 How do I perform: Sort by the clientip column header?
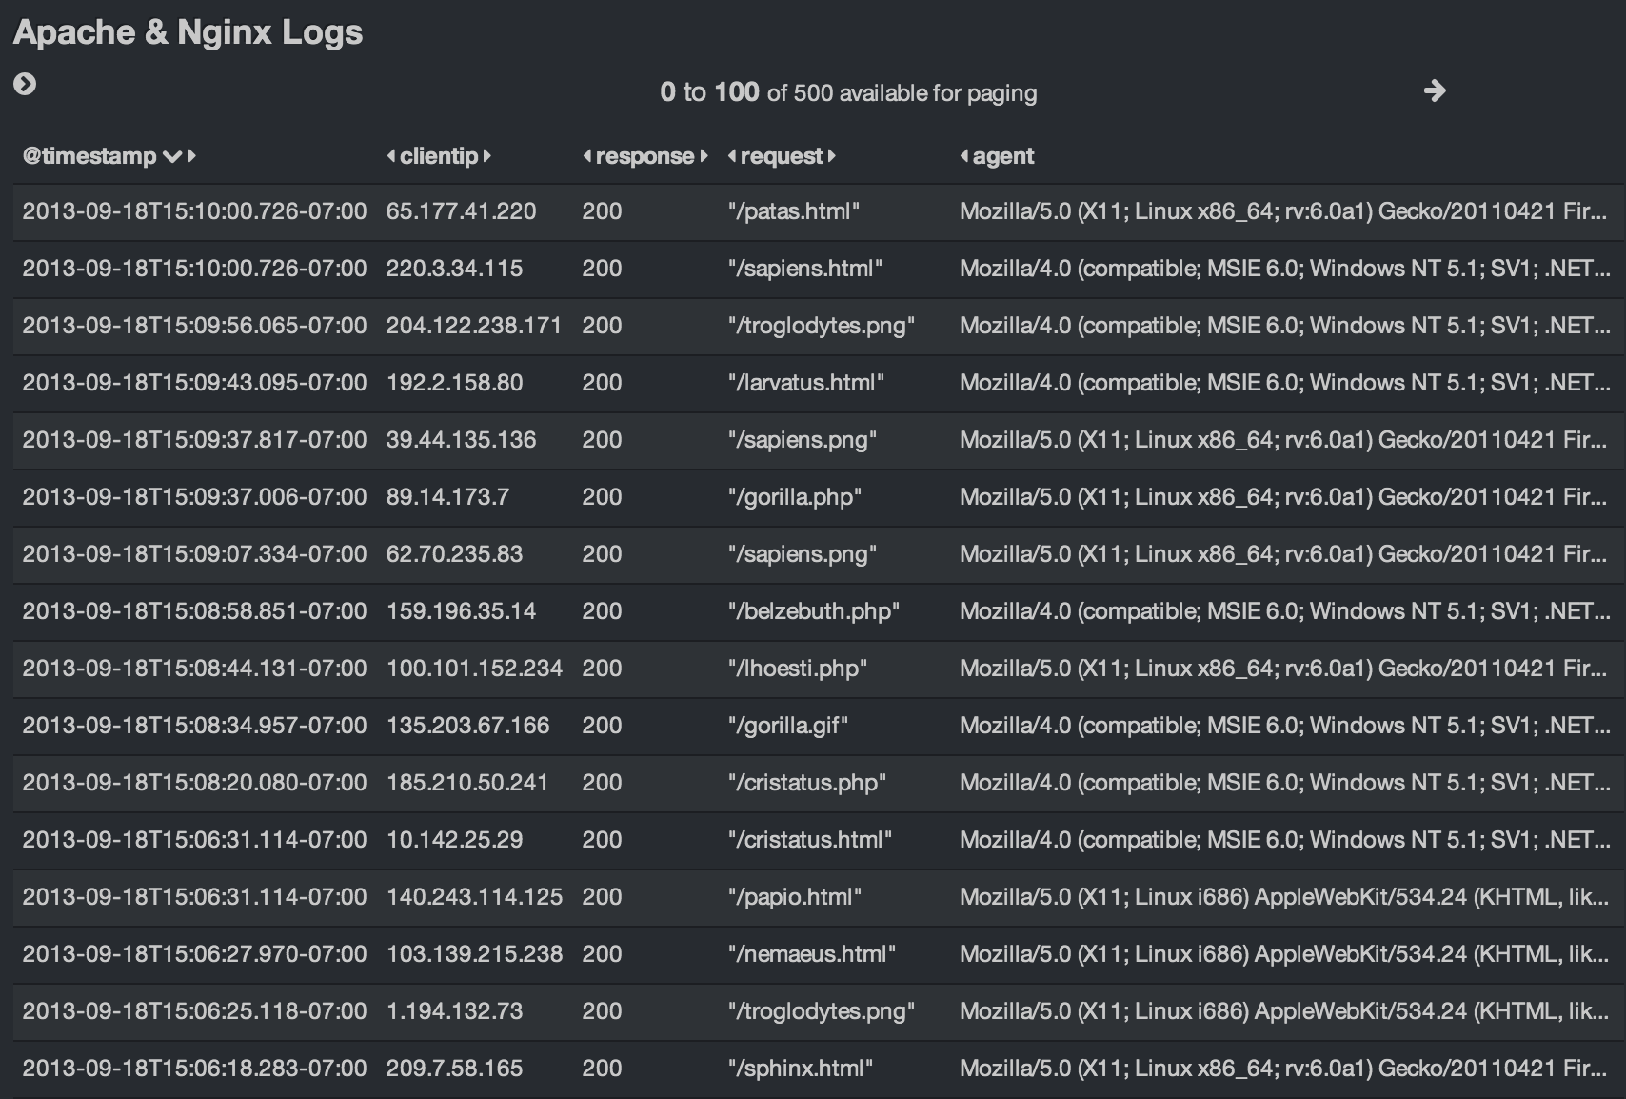(x=439, y=156)
